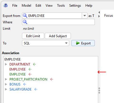Click the Jailer application icon
Viewport: 114px width, 103px height.
click(x=6, y=6)
